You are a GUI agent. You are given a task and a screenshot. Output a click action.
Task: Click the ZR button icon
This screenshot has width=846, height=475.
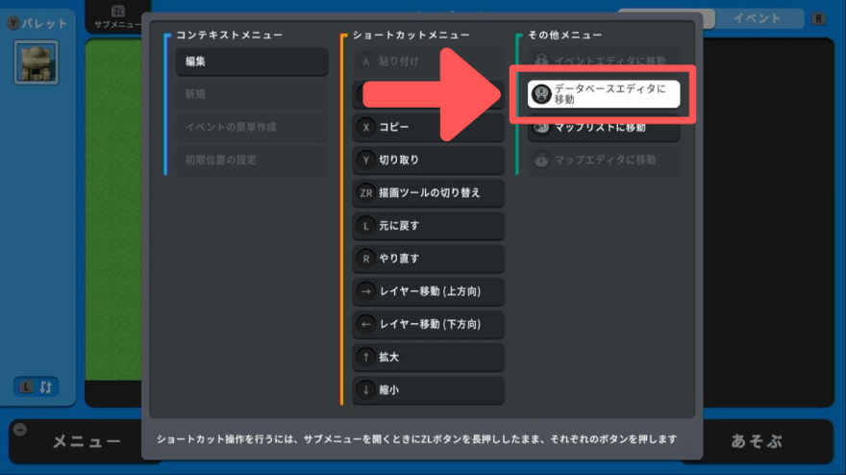(366, 193)
